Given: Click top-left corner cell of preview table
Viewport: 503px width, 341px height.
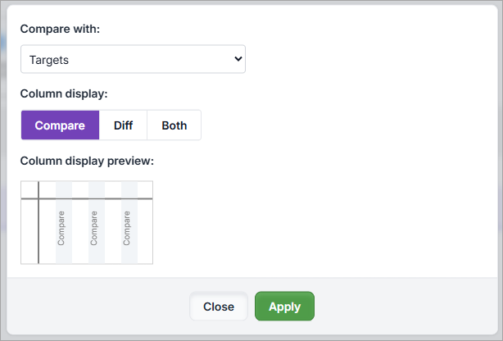Looking at the screenshot, I should click(x=29, y=189).
